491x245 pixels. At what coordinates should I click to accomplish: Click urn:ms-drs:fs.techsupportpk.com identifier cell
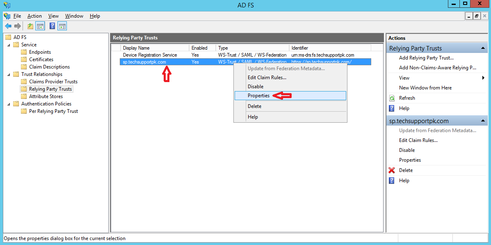coord(322,55)
